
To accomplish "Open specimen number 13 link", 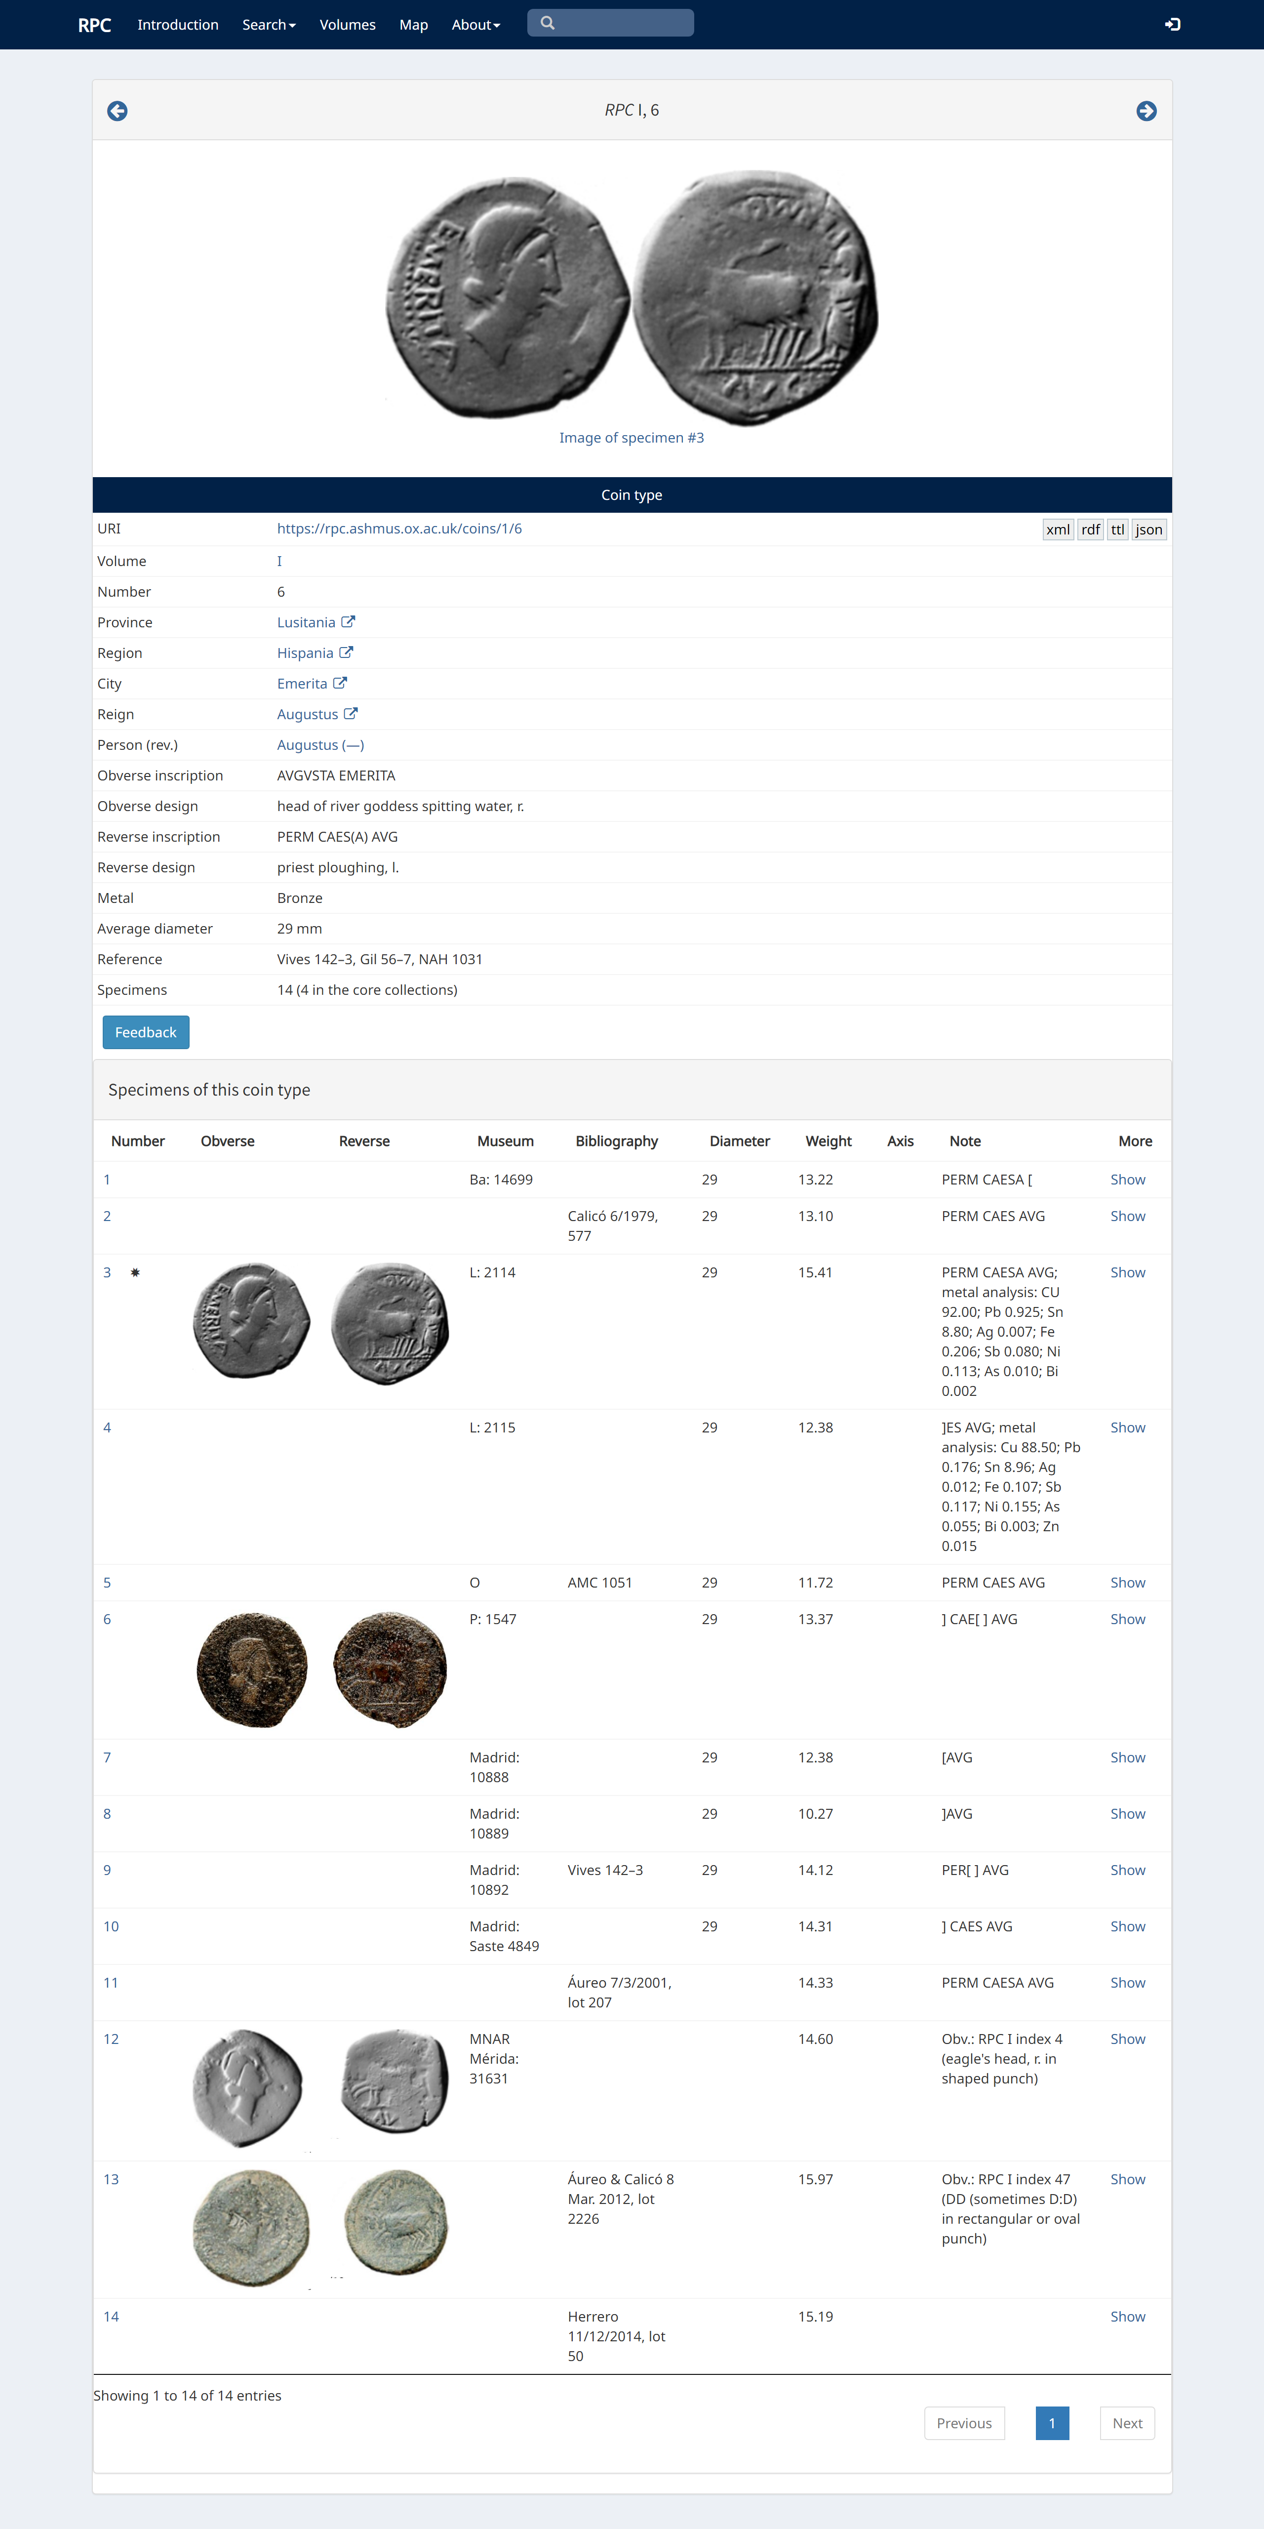I will click(111, 2178).
